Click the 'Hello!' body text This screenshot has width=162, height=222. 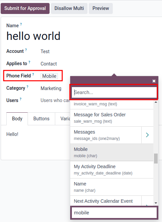pyautogui.click(x=12, y=134)
